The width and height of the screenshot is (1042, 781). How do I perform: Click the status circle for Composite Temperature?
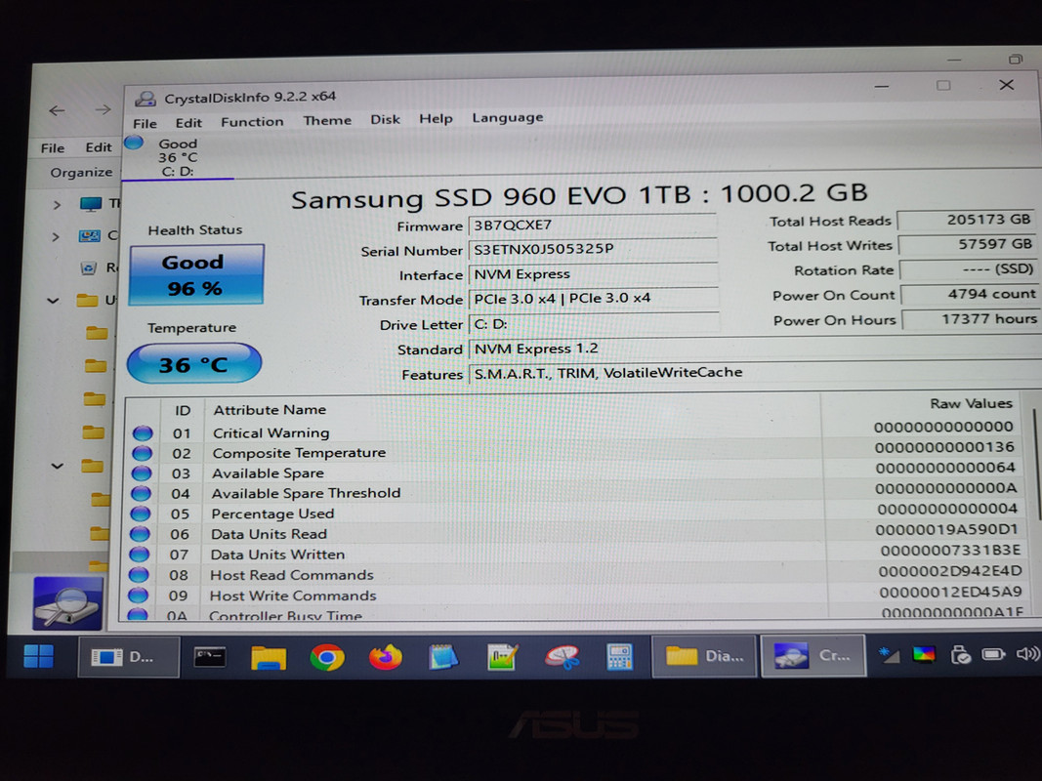[x=143, y=454]
